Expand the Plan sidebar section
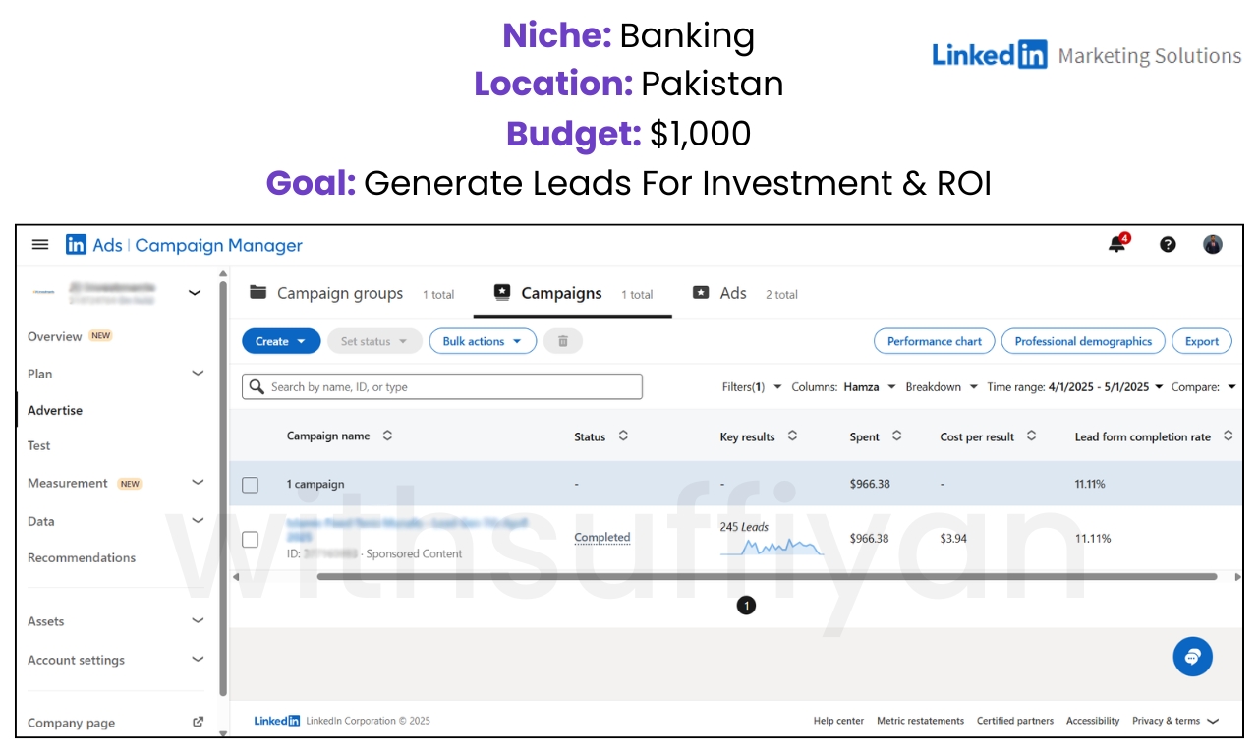This screenshot has width=1258, height=756. [x=198, y=374]
